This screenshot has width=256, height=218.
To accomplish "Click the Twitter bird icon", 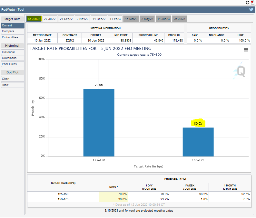I will 251,9.
